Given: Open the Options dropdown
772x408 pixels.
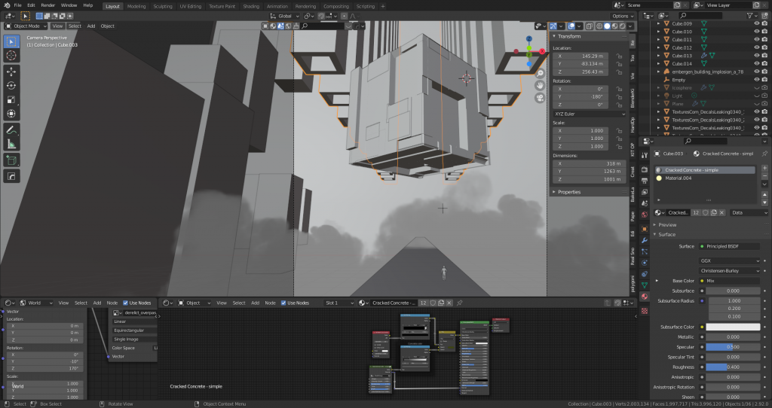Looking at the screenshot, I should 623,17.
